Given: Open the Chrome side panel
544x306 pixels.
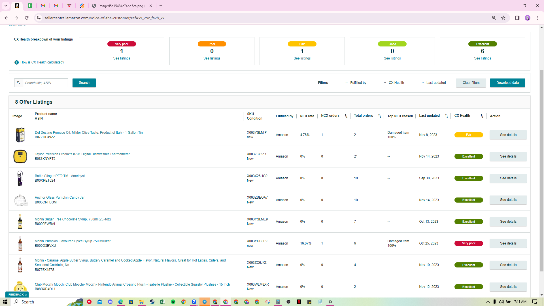Looking at the screenshot, I should [x=517, y=18].
